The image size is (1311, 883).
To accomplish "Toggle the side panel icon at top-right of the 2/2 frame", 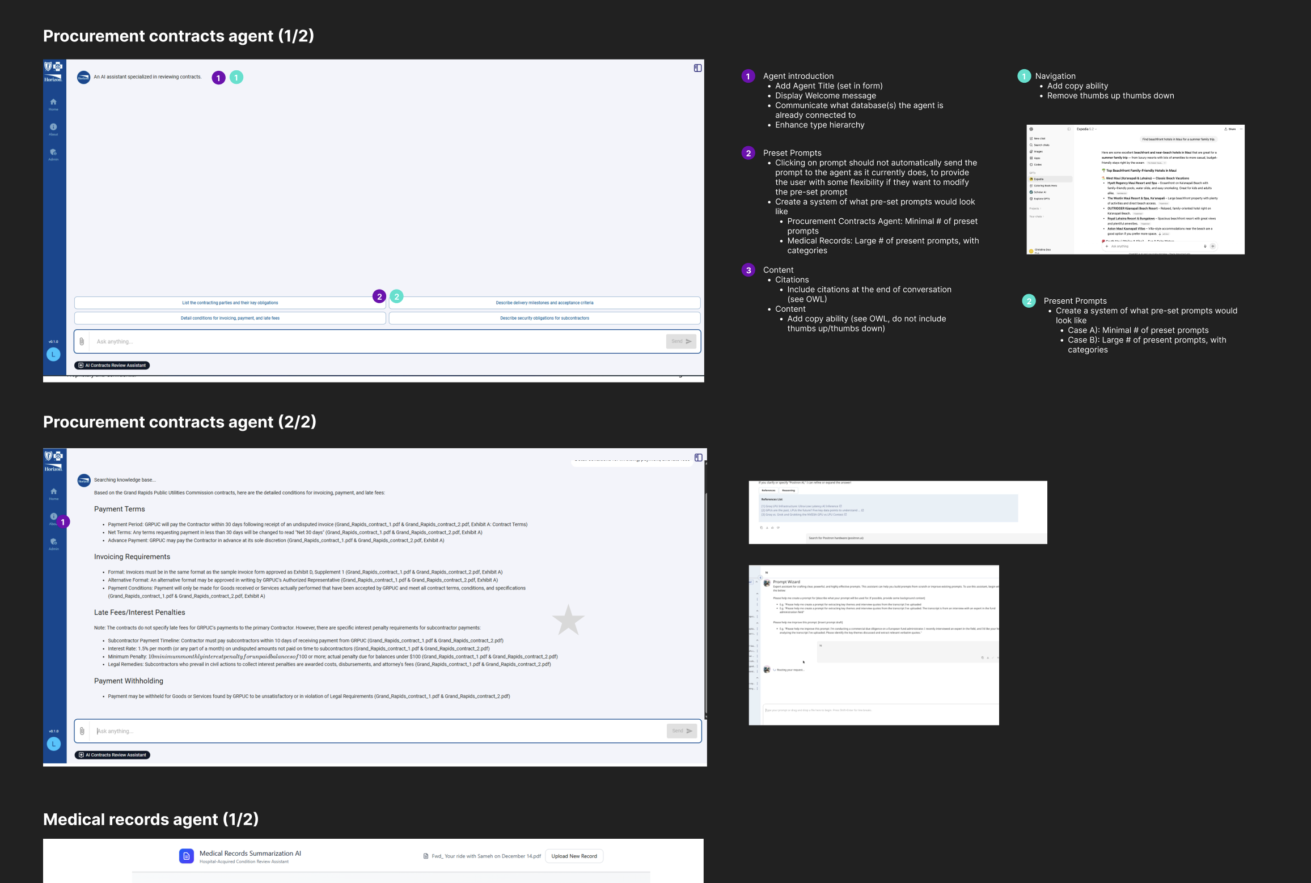I will [x=699, y=457].
